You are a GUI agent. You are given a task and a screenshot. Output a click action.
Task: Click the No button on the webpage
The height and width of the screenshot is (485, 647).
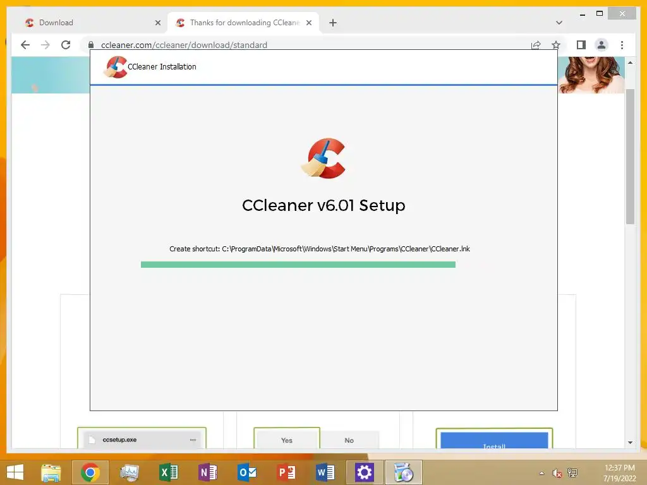click(x=349, y=440)
